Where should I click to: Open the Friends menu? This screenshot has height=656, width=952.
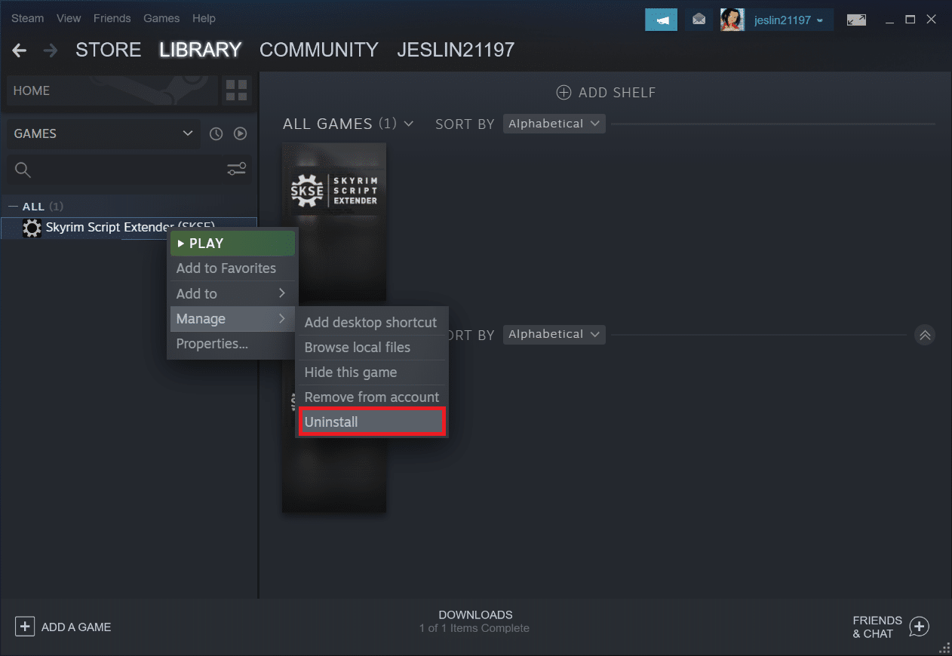point(112,18)
